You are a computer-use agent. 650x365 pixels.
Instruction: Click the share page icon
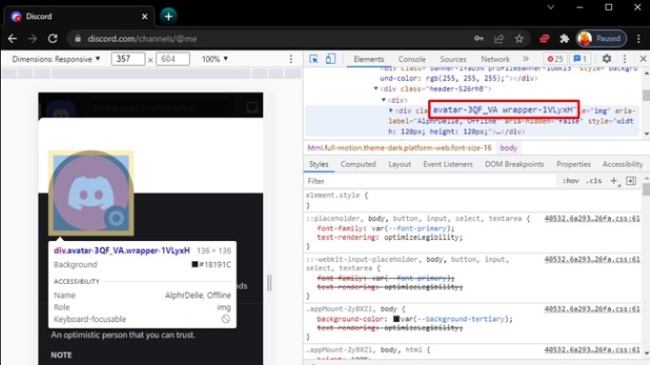point(499,38)
